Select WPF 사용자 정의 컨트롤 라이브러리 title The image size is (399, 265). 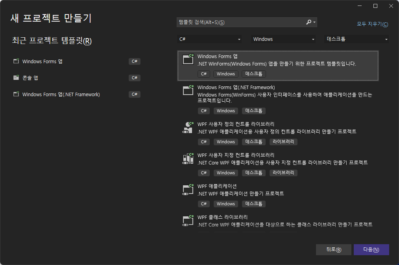coord(236,124)
